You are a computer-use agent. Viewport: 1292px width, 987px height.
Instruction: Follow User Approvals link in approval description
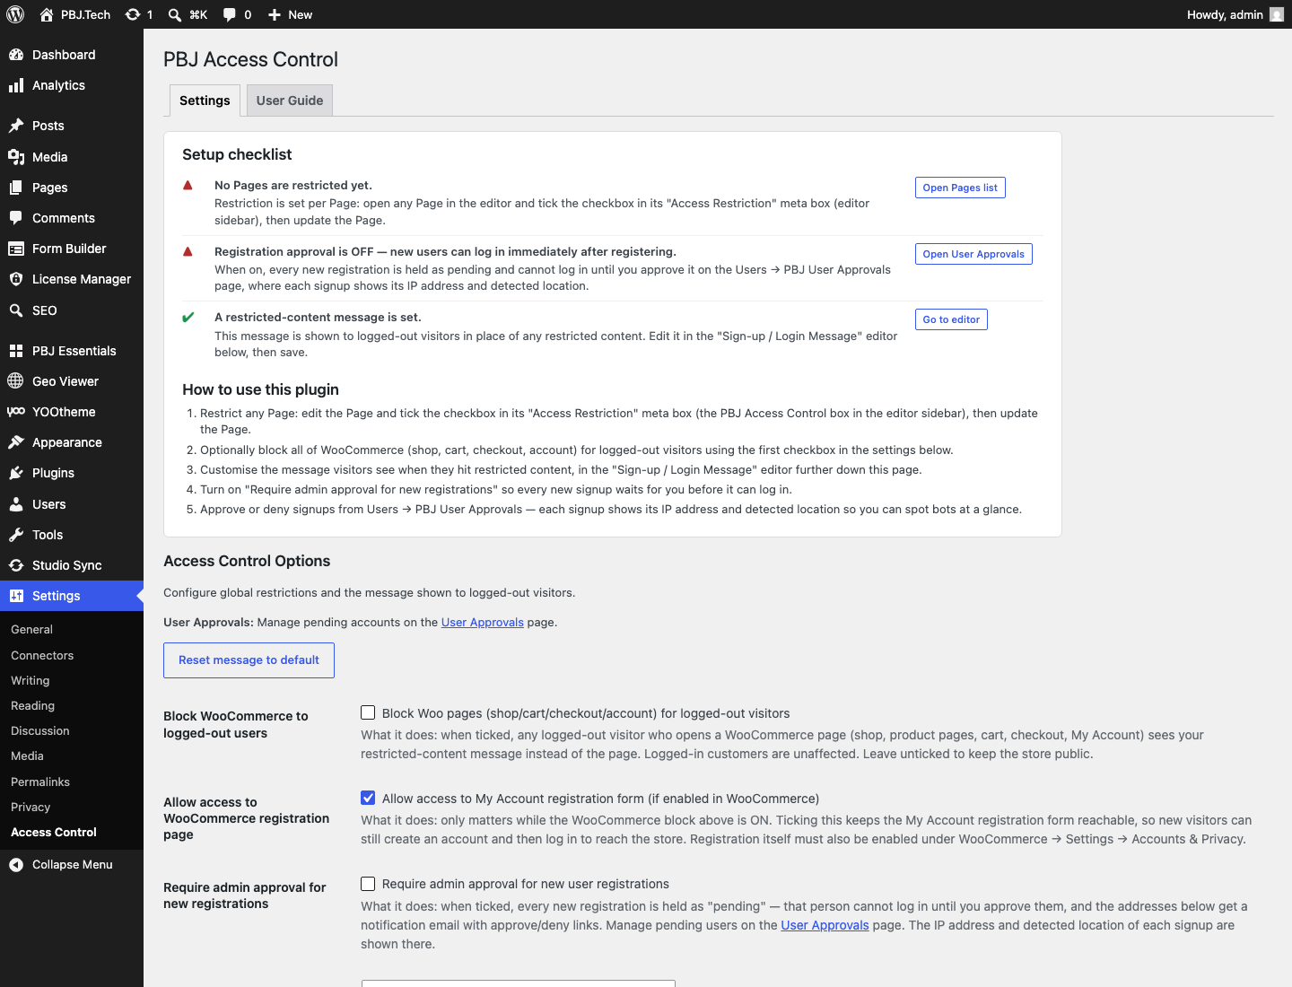pos(825,925)
